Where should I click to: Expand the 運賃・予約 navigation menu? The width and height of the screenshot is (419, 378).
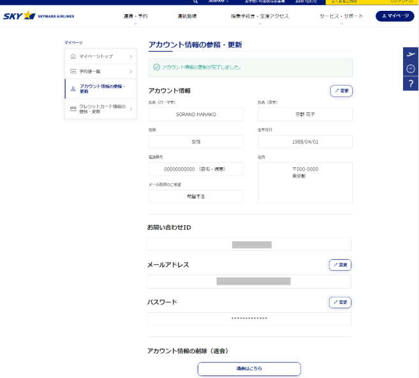pos(135,17)
